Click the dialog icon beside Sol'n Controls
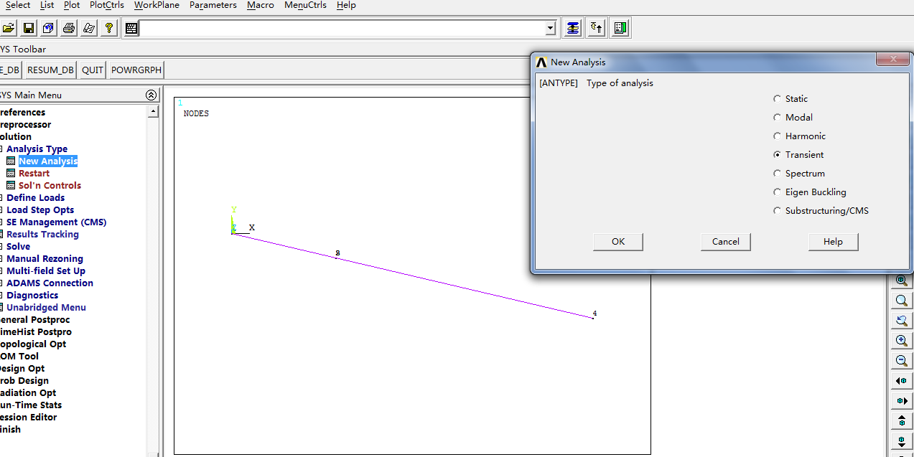This screenshot has height=457, width=914. (10, 185)
